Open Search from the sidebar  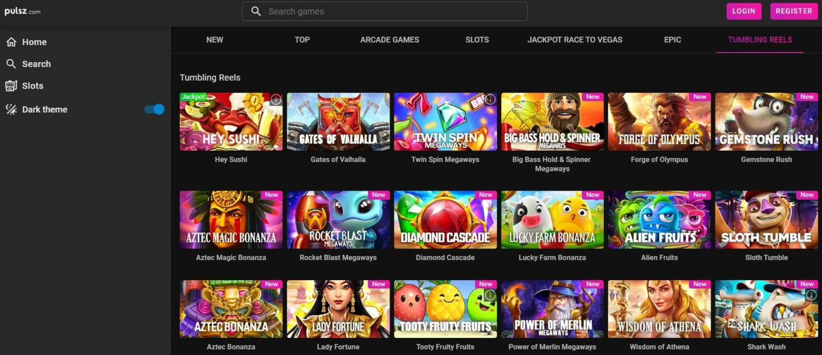coord(36,64)
